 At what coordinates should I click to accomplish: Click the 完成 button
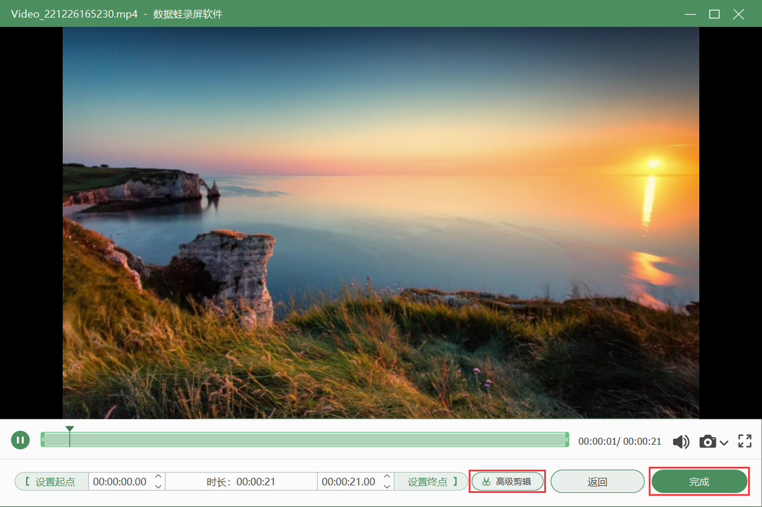[699, 482]
